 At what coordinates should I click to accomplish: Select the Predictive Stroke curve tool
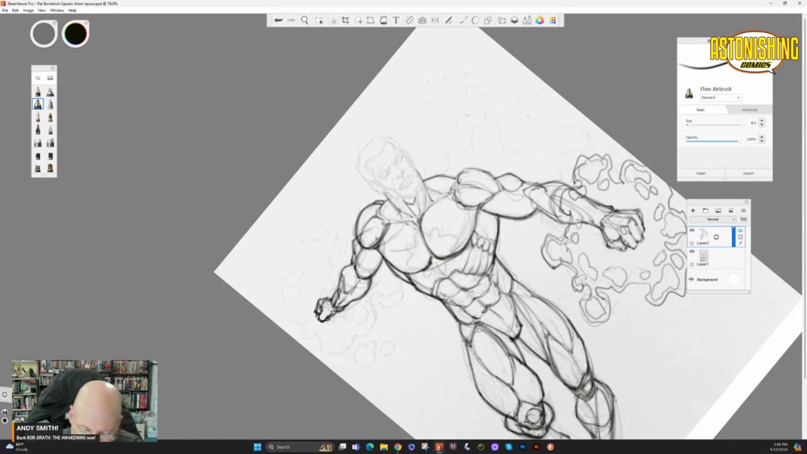tap(463, 20)
